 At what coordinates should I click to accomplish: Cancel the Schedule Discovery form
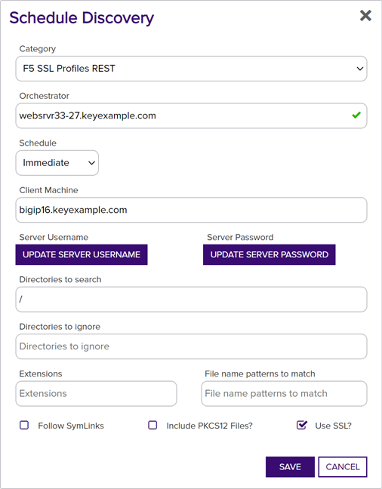[343, 467]
